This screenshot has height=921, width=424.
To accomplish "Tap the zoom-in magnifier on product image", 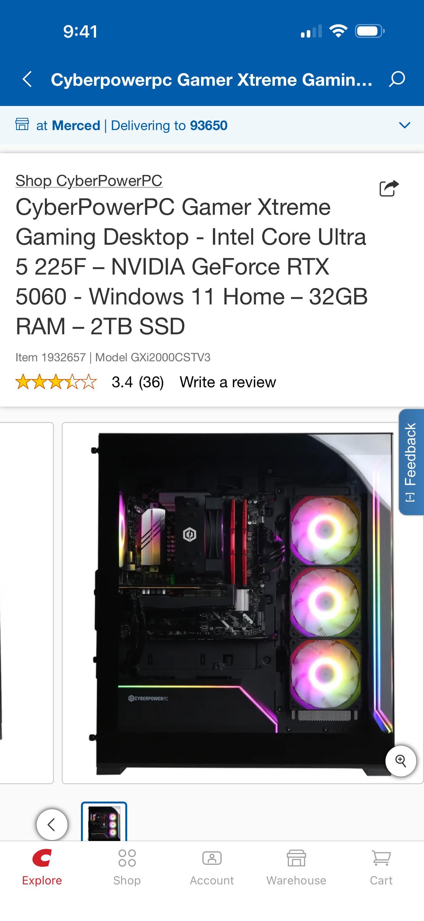I will coord(401,761).
